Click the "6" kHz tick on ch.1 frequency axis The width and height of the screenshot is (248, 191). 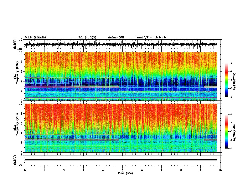tap(22, 72)
